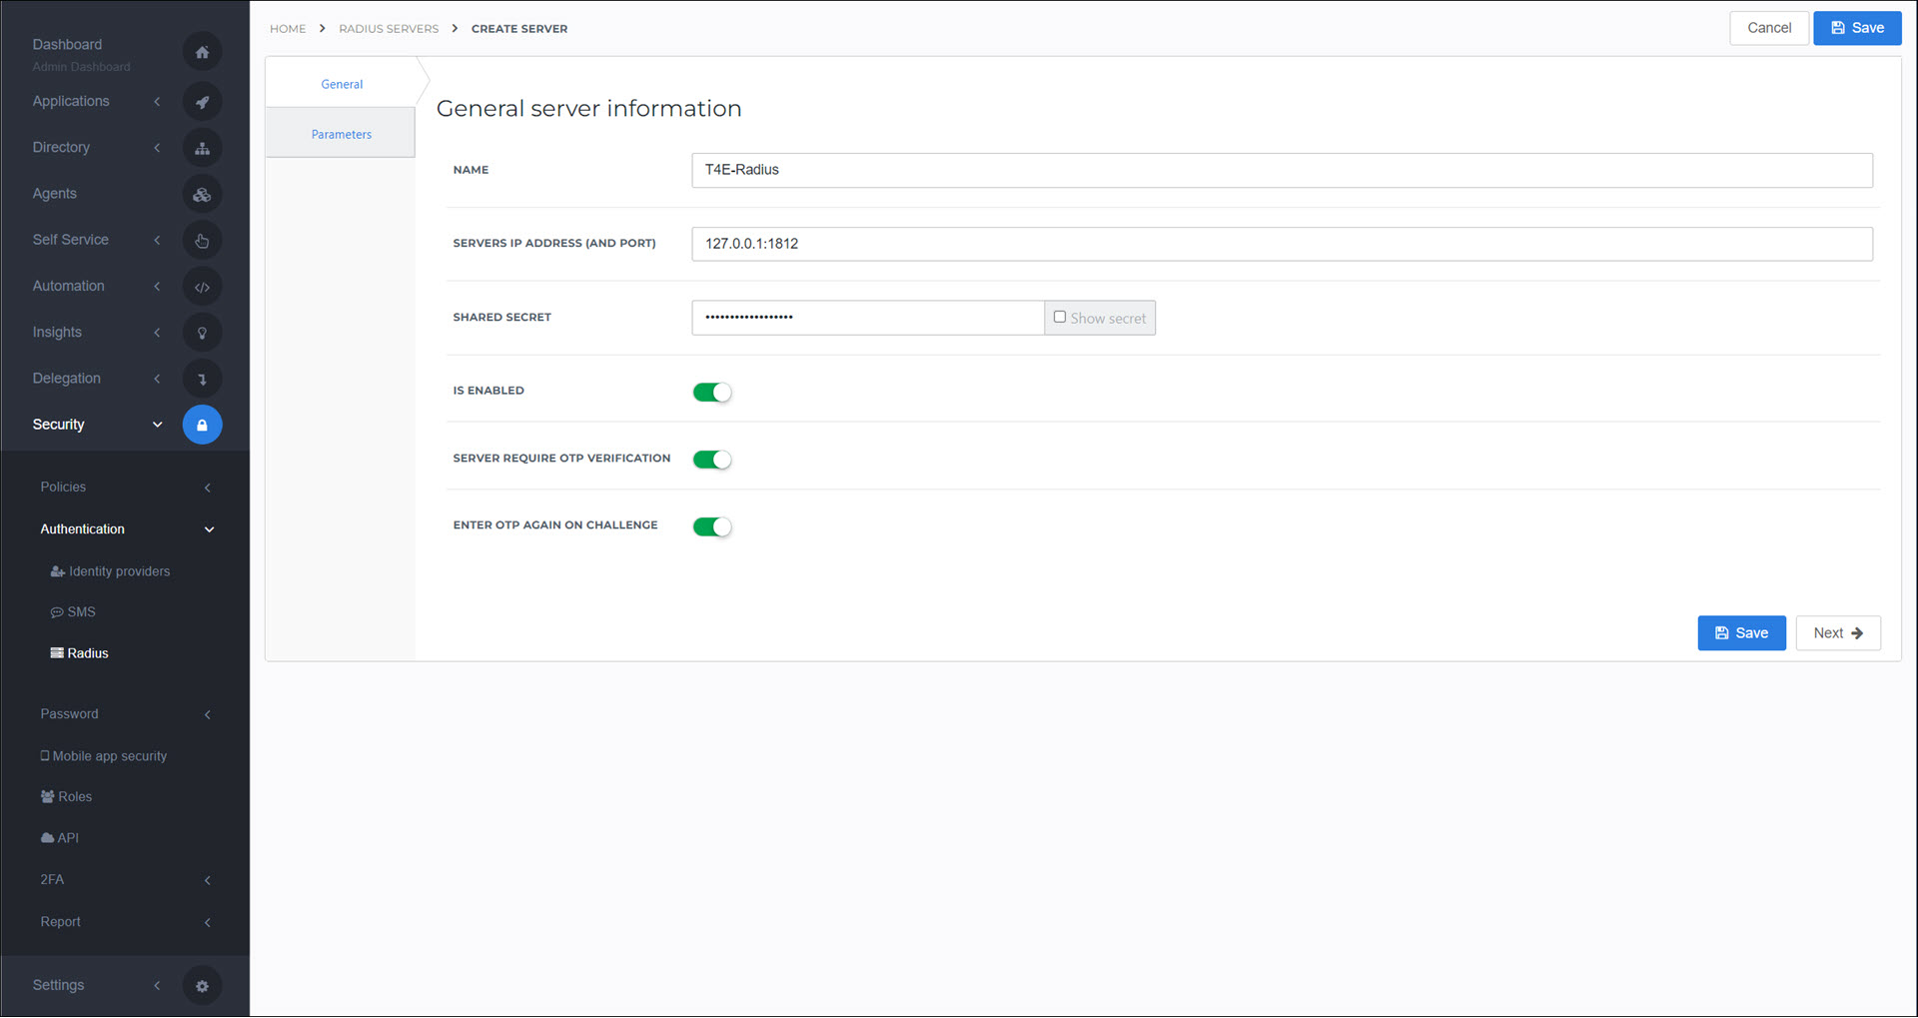Image resolution: width=1918 pixels, height=1018 pixels.
Task: Click the Shared Secret password field
Action: pos(868,318)
